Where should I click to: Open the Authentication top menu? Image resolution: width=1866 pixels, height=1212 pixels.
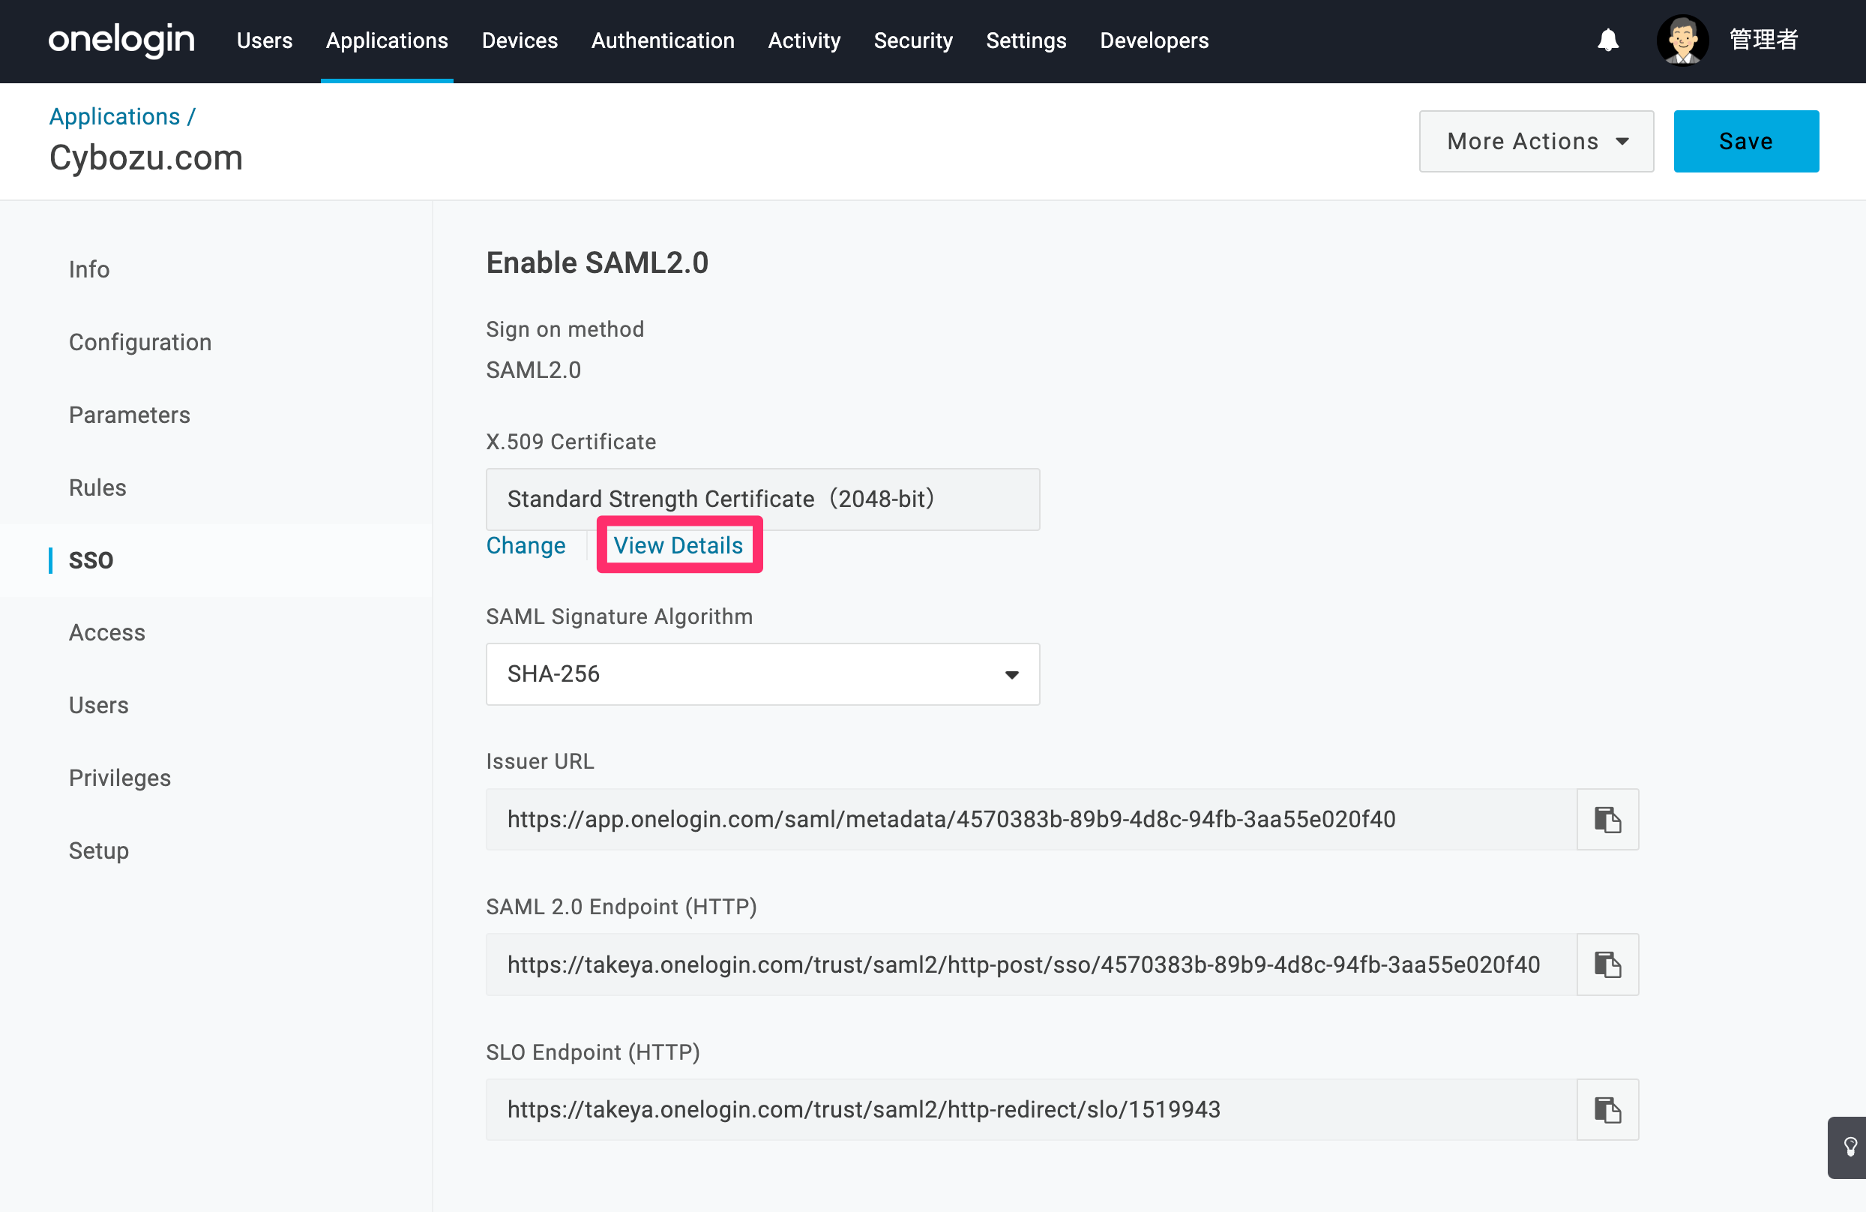[663, 40]
